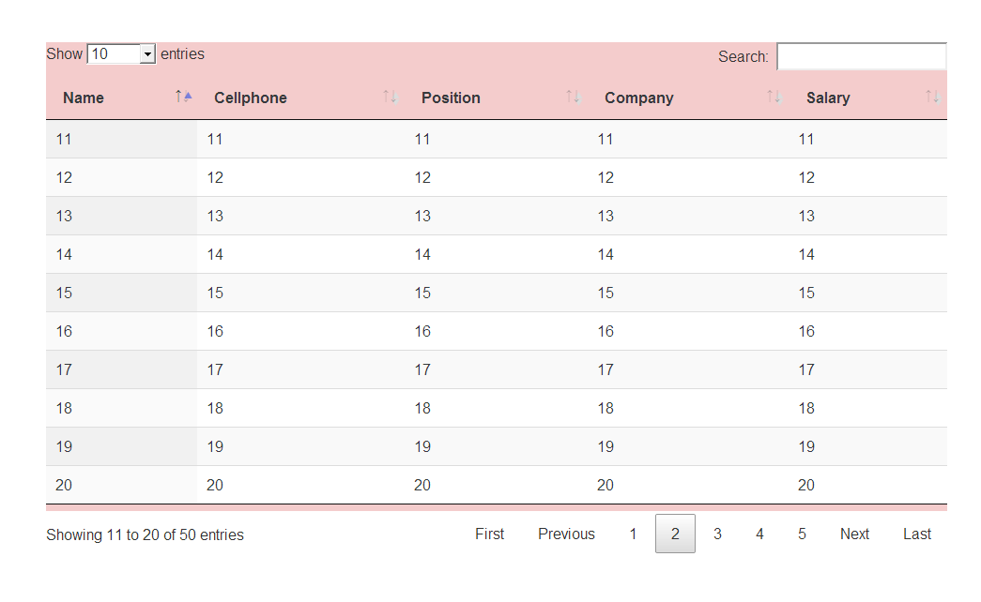Click the Cellphone column sort icon
Image resolution: width=981 pixels, height=602 pixels.
(391, 97)
